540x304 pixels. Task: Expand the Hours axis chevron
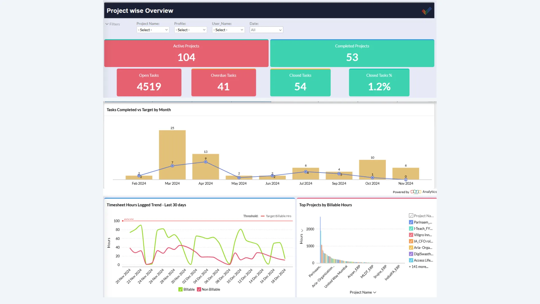(302, 231)
